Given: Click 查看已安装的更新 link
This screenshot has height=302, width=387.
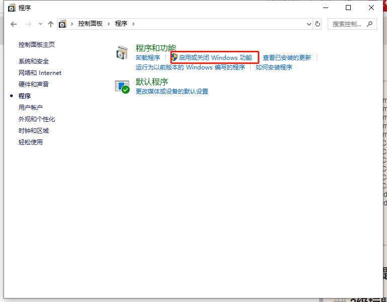Looking at the screenshot, I should 287,57.
